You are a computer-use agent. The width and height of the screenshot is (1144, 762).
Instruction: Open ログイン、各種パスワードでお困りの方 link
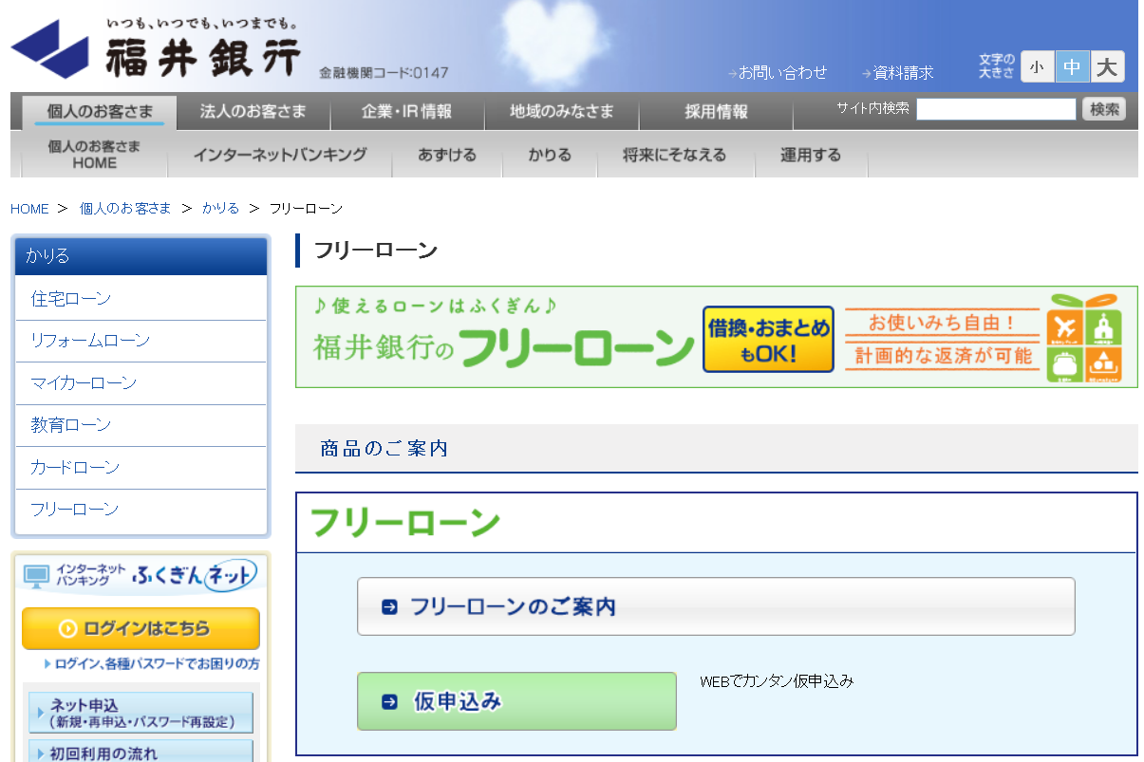click(x=152, y=663)
